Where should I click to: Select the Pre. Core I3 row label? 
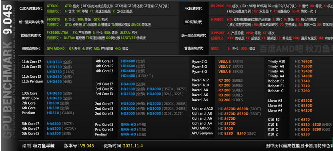coord(104,129)
